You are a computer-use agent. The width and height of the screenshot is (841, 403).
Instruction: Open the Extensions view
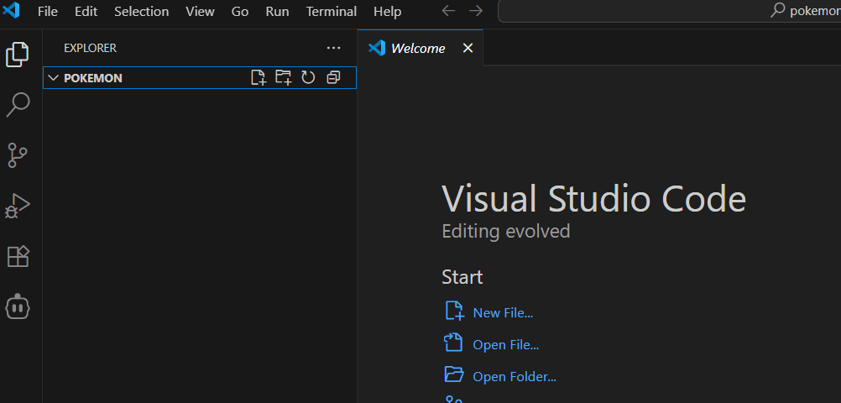(x=17, y=257)
